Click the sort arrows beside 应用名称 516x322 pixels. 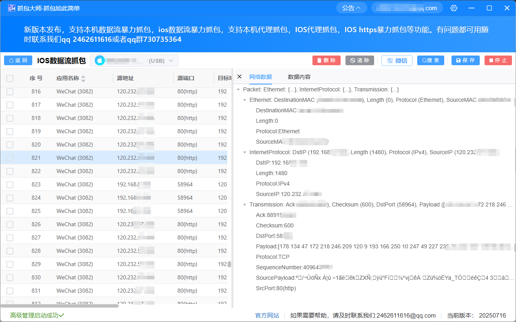83,78
